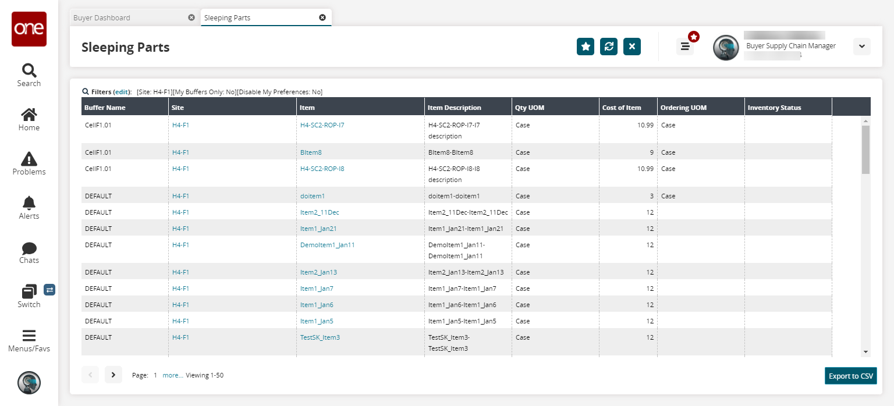Open the Alerts bell icon
This screenshot has width=894, height=406.
pos(29,203)
